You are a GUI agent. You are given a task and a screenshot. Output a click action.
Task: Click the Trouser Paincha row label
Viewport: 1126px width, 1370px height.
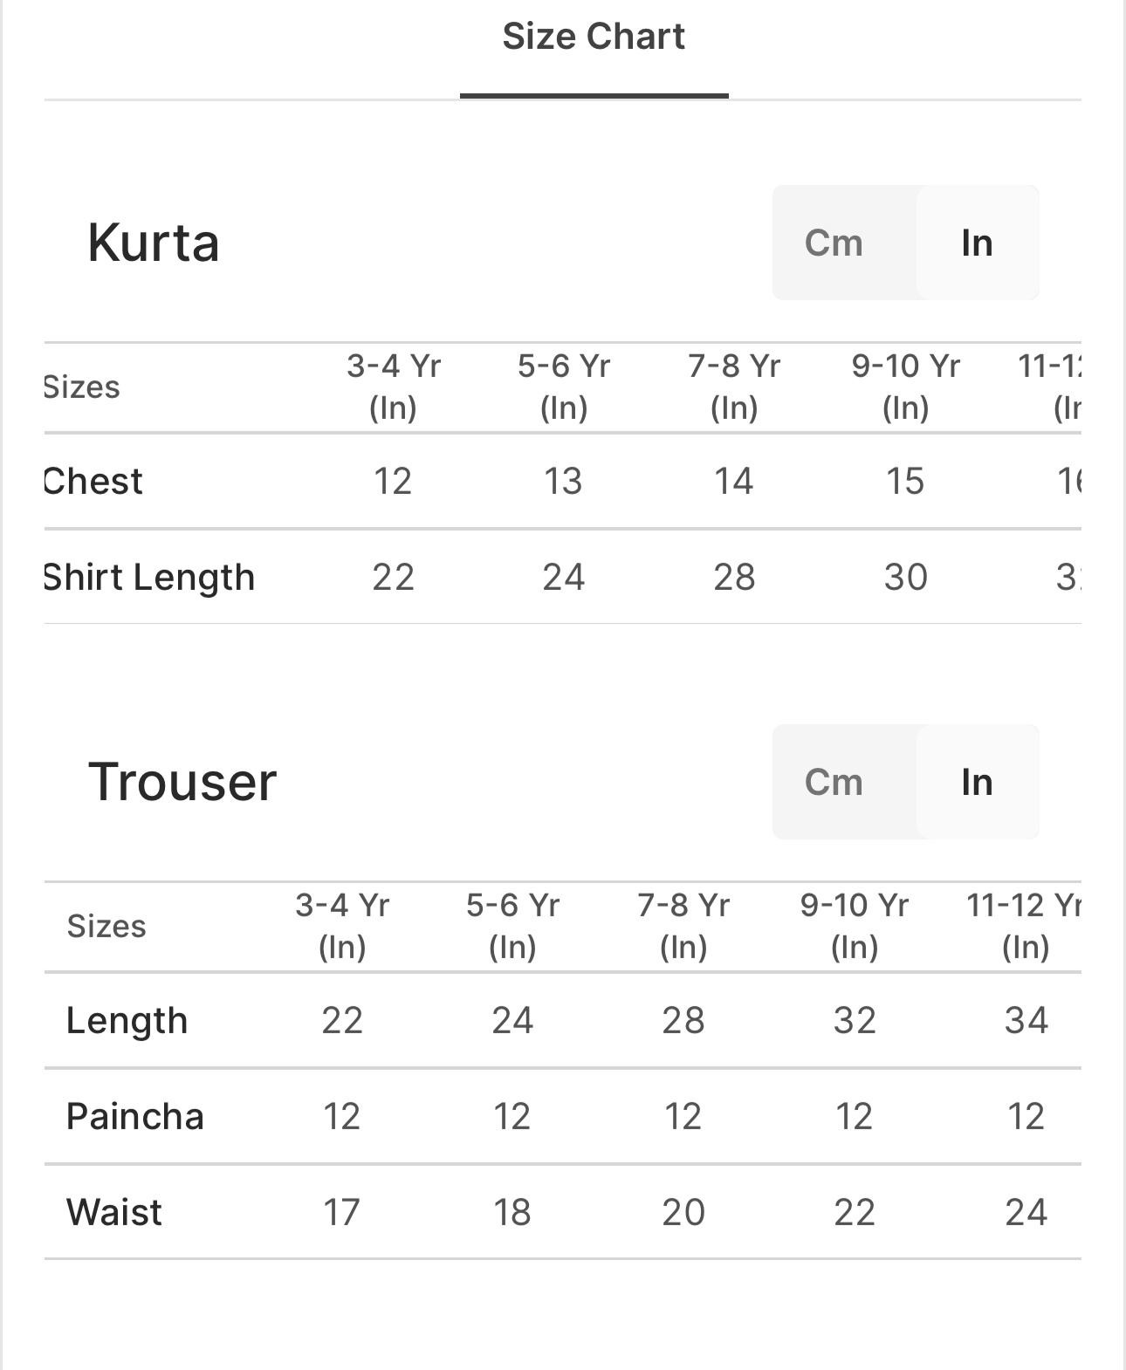pos(134,1117)
